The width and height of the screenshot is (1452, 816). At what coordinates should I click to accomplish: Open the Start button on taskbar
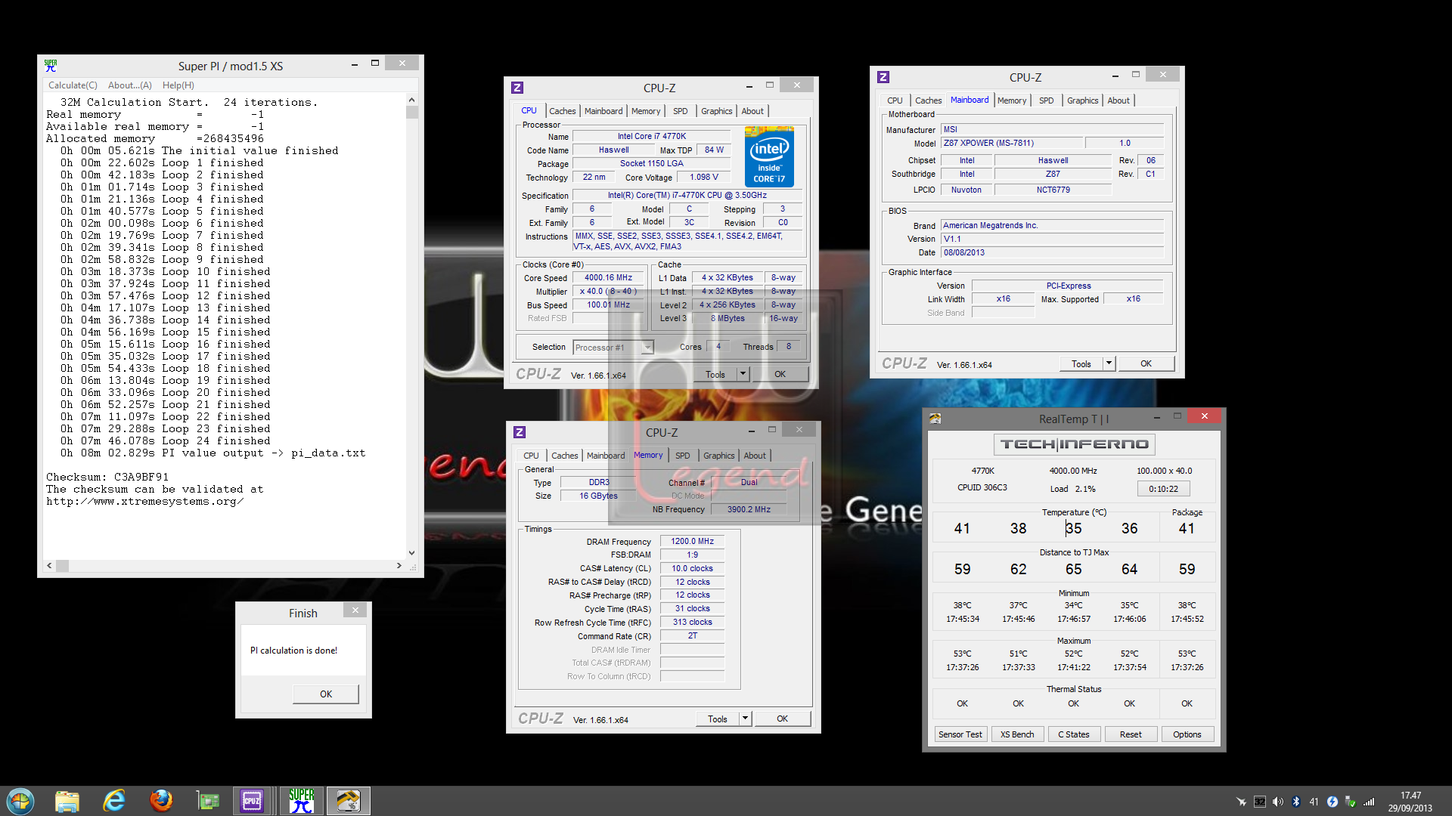[20, 801]
